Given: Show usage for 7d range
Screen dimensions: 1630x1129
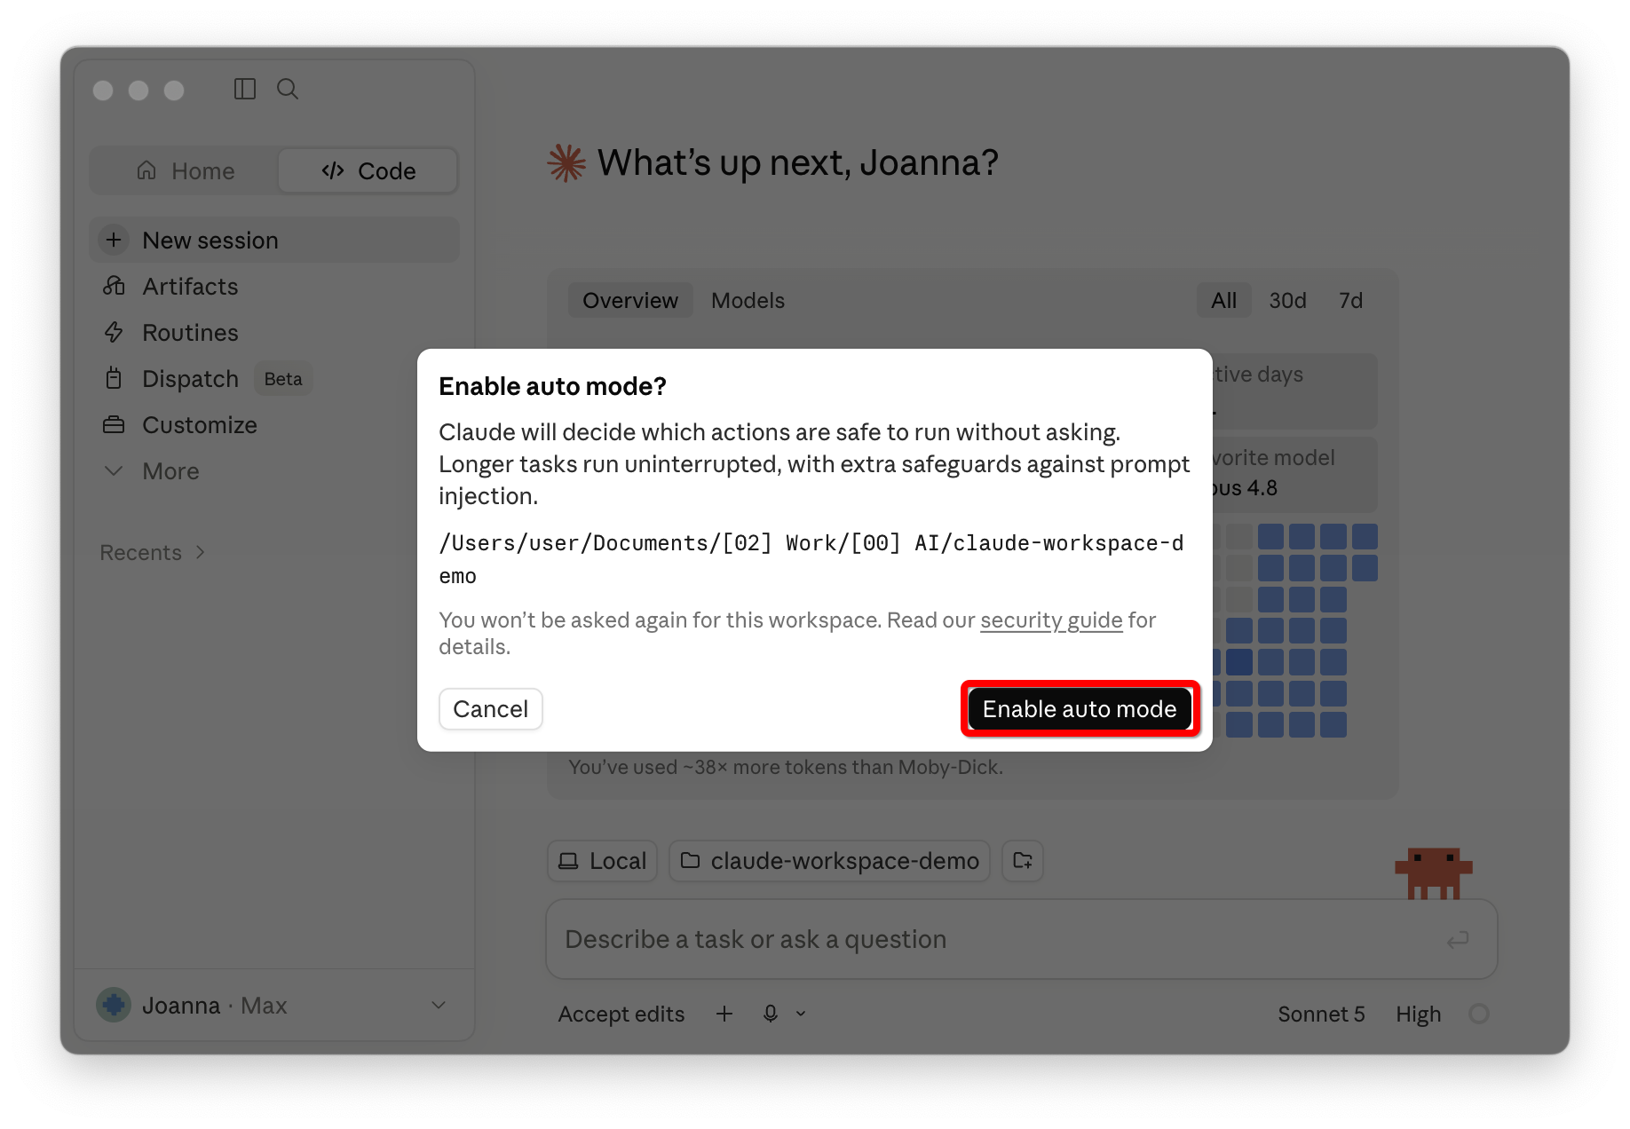Looking at the screenshot, I should [1350, 301].
